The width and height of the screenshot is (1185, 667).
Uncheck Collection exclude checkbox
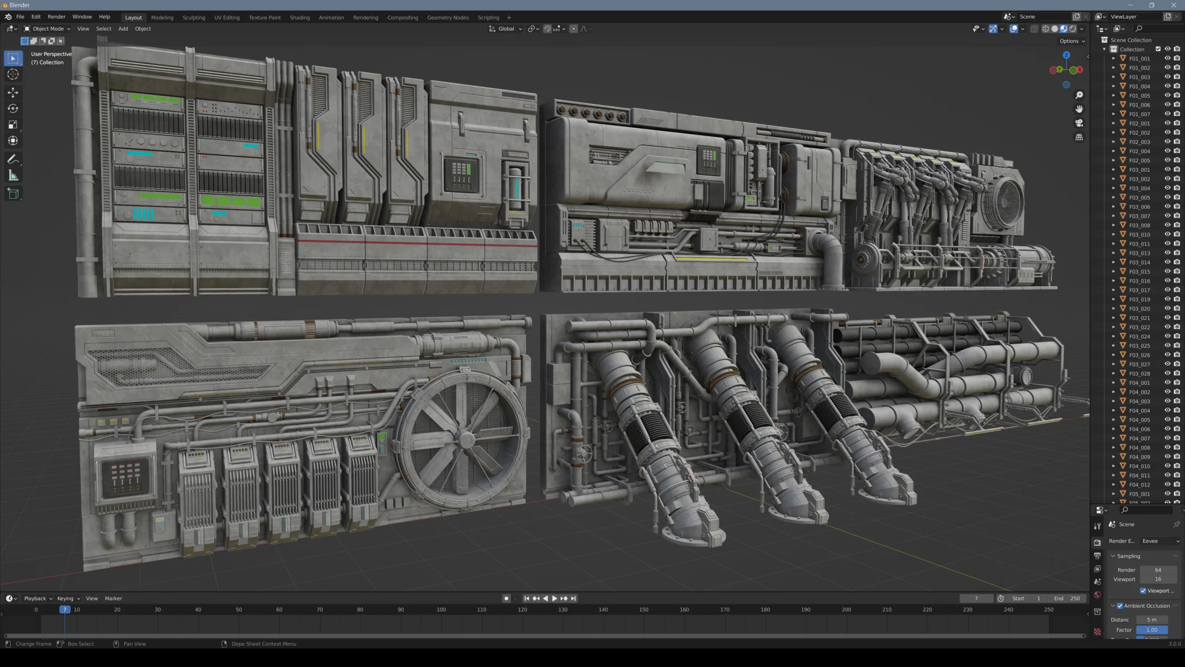coord(1158,49)
